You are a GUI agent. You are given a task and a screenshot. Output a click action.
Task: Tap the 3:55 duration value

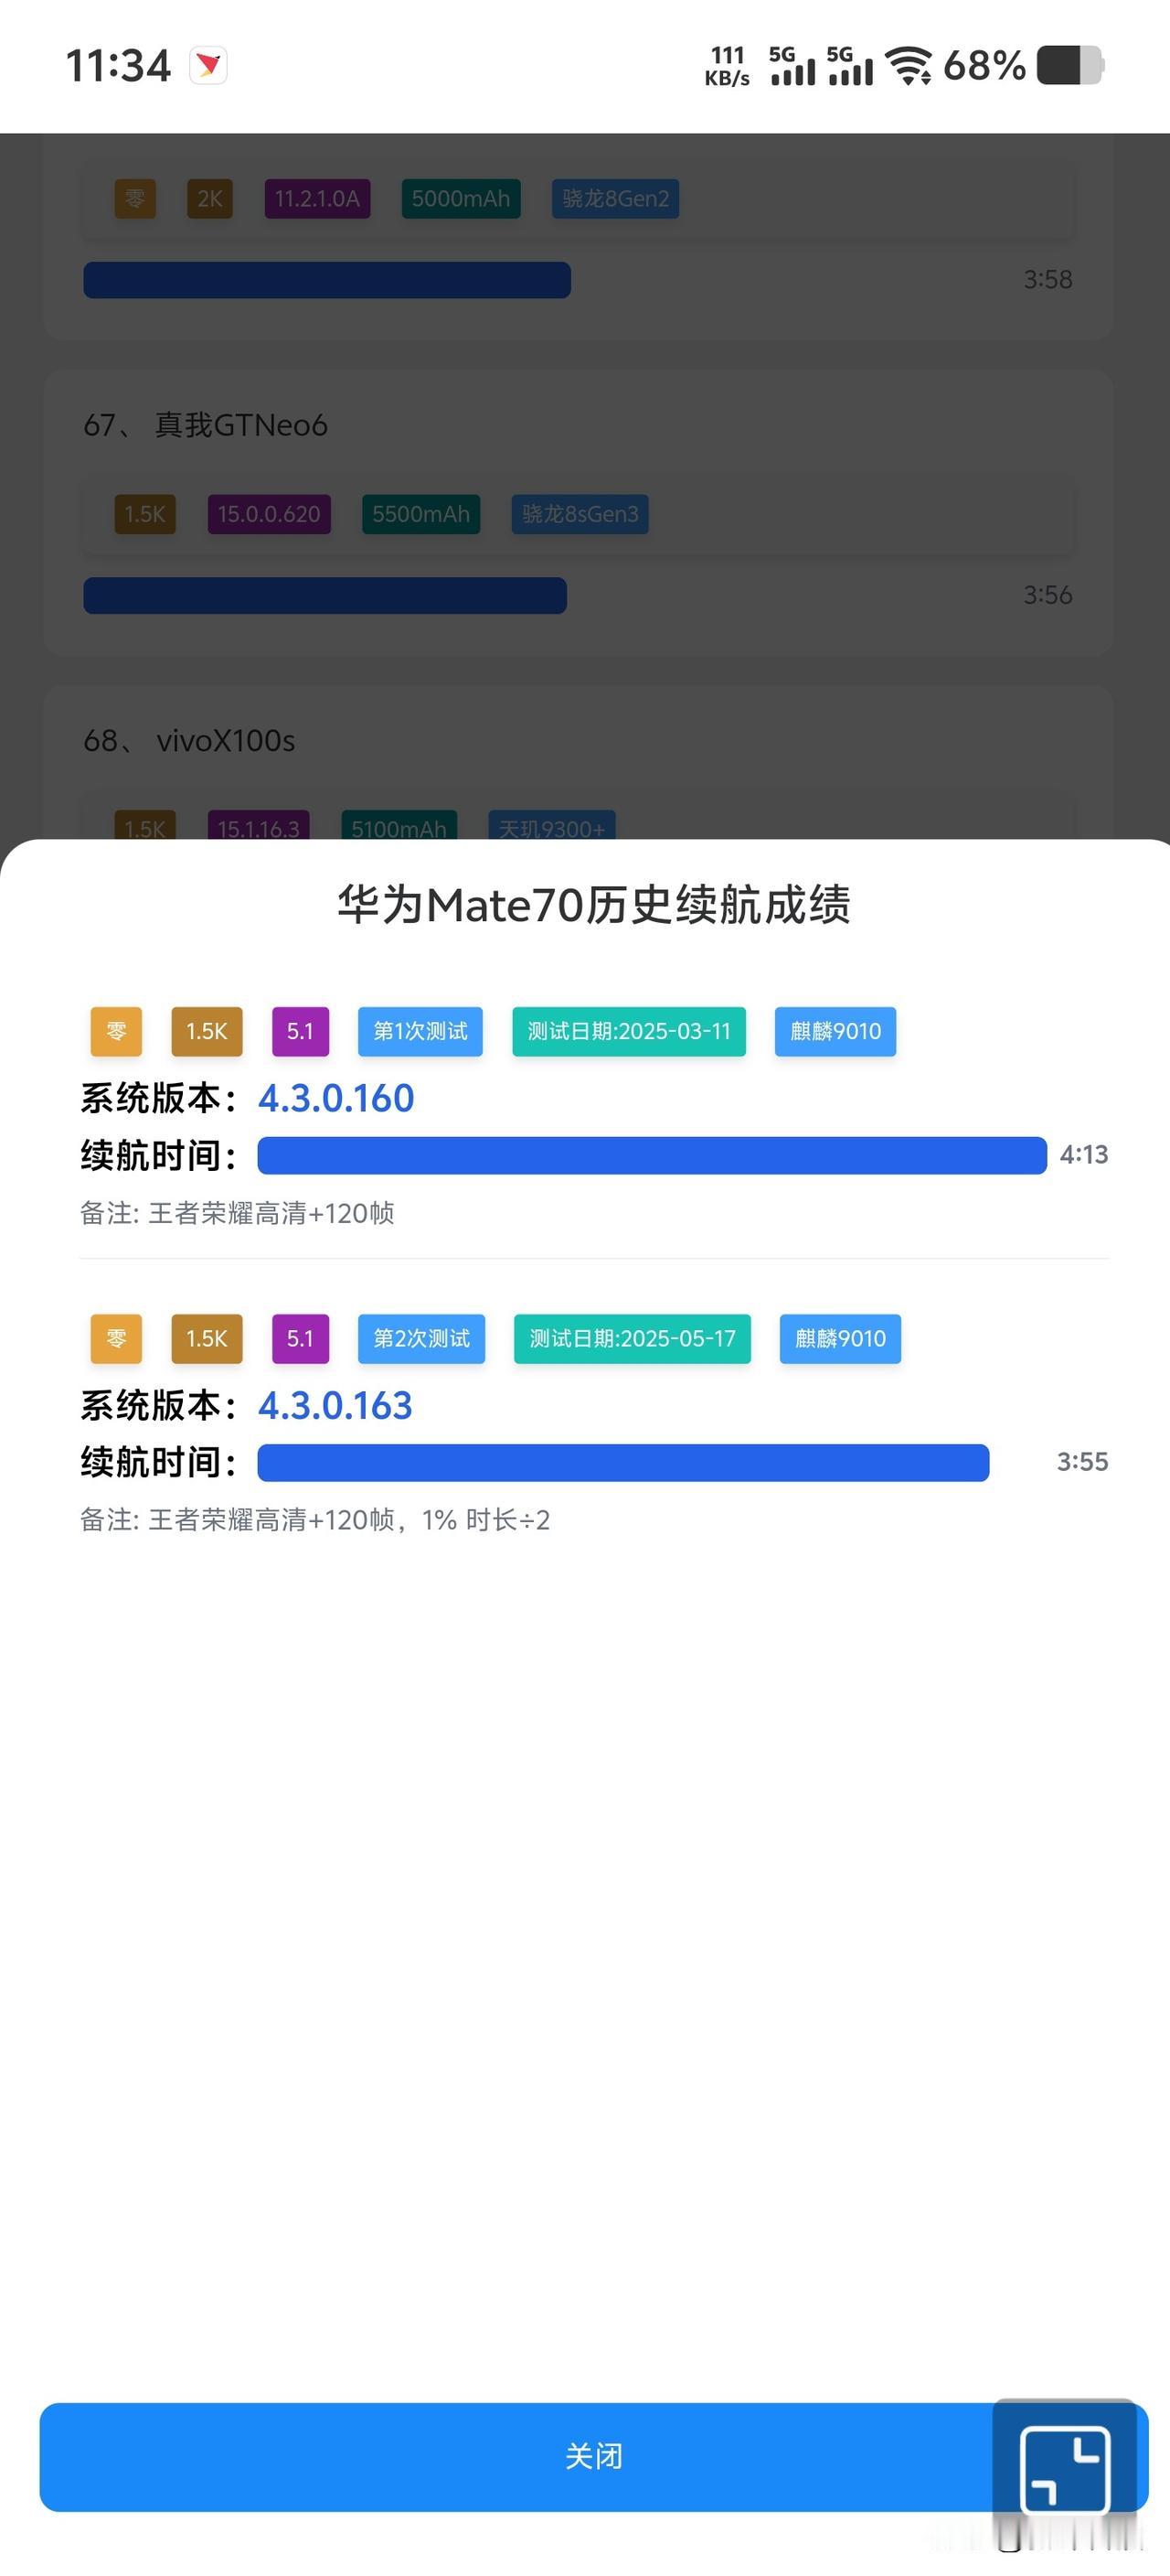[x=1082, y=1461]
